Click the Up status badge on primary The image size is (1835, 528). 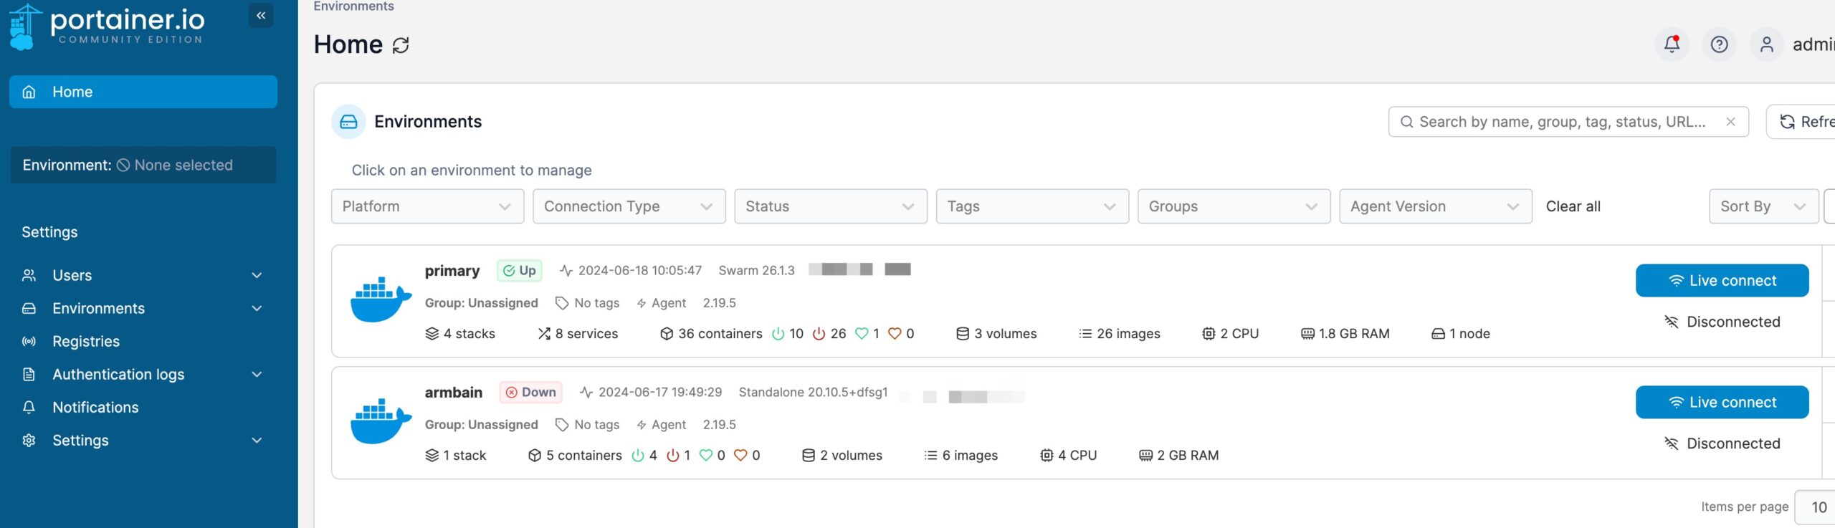520,271
